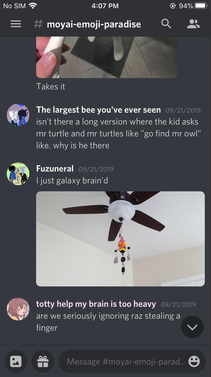This screenshot has width=211, height=377.
Task: Tap The largest bee's avatar
Action: (18, 115)
